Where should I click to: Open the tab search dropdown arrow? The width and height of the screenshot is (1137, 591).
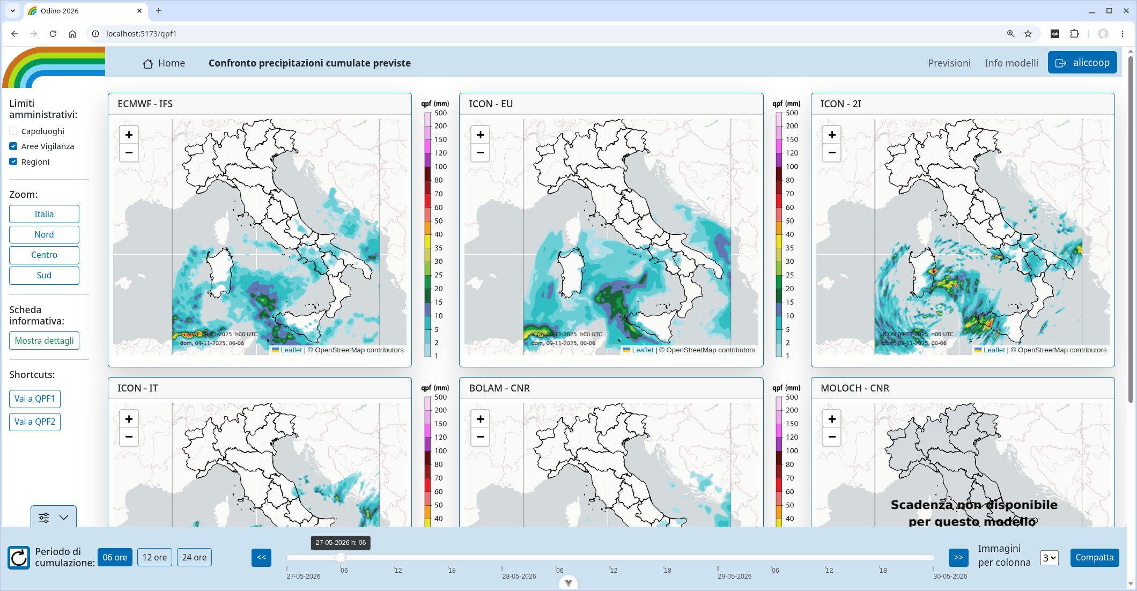point(13,11)
